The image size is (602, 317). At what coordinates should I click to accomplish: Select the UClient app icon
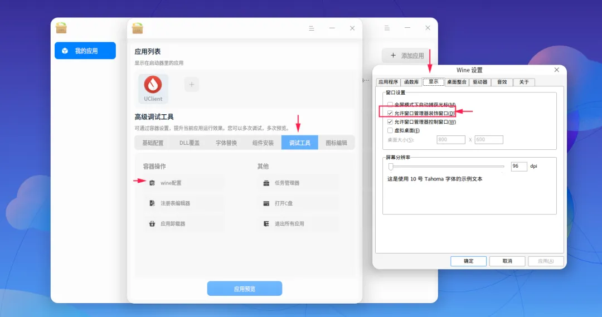(153, 89)
